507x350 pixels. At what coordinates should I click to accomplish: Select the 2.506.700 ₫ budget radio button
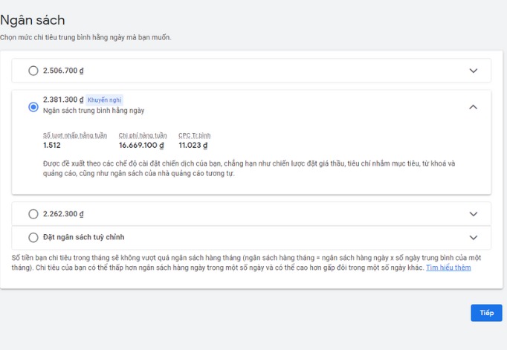[x=33, y=71]
